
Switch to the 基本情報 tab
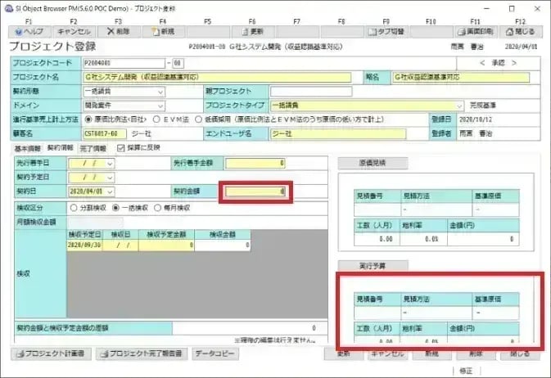[x=27, y=149]
